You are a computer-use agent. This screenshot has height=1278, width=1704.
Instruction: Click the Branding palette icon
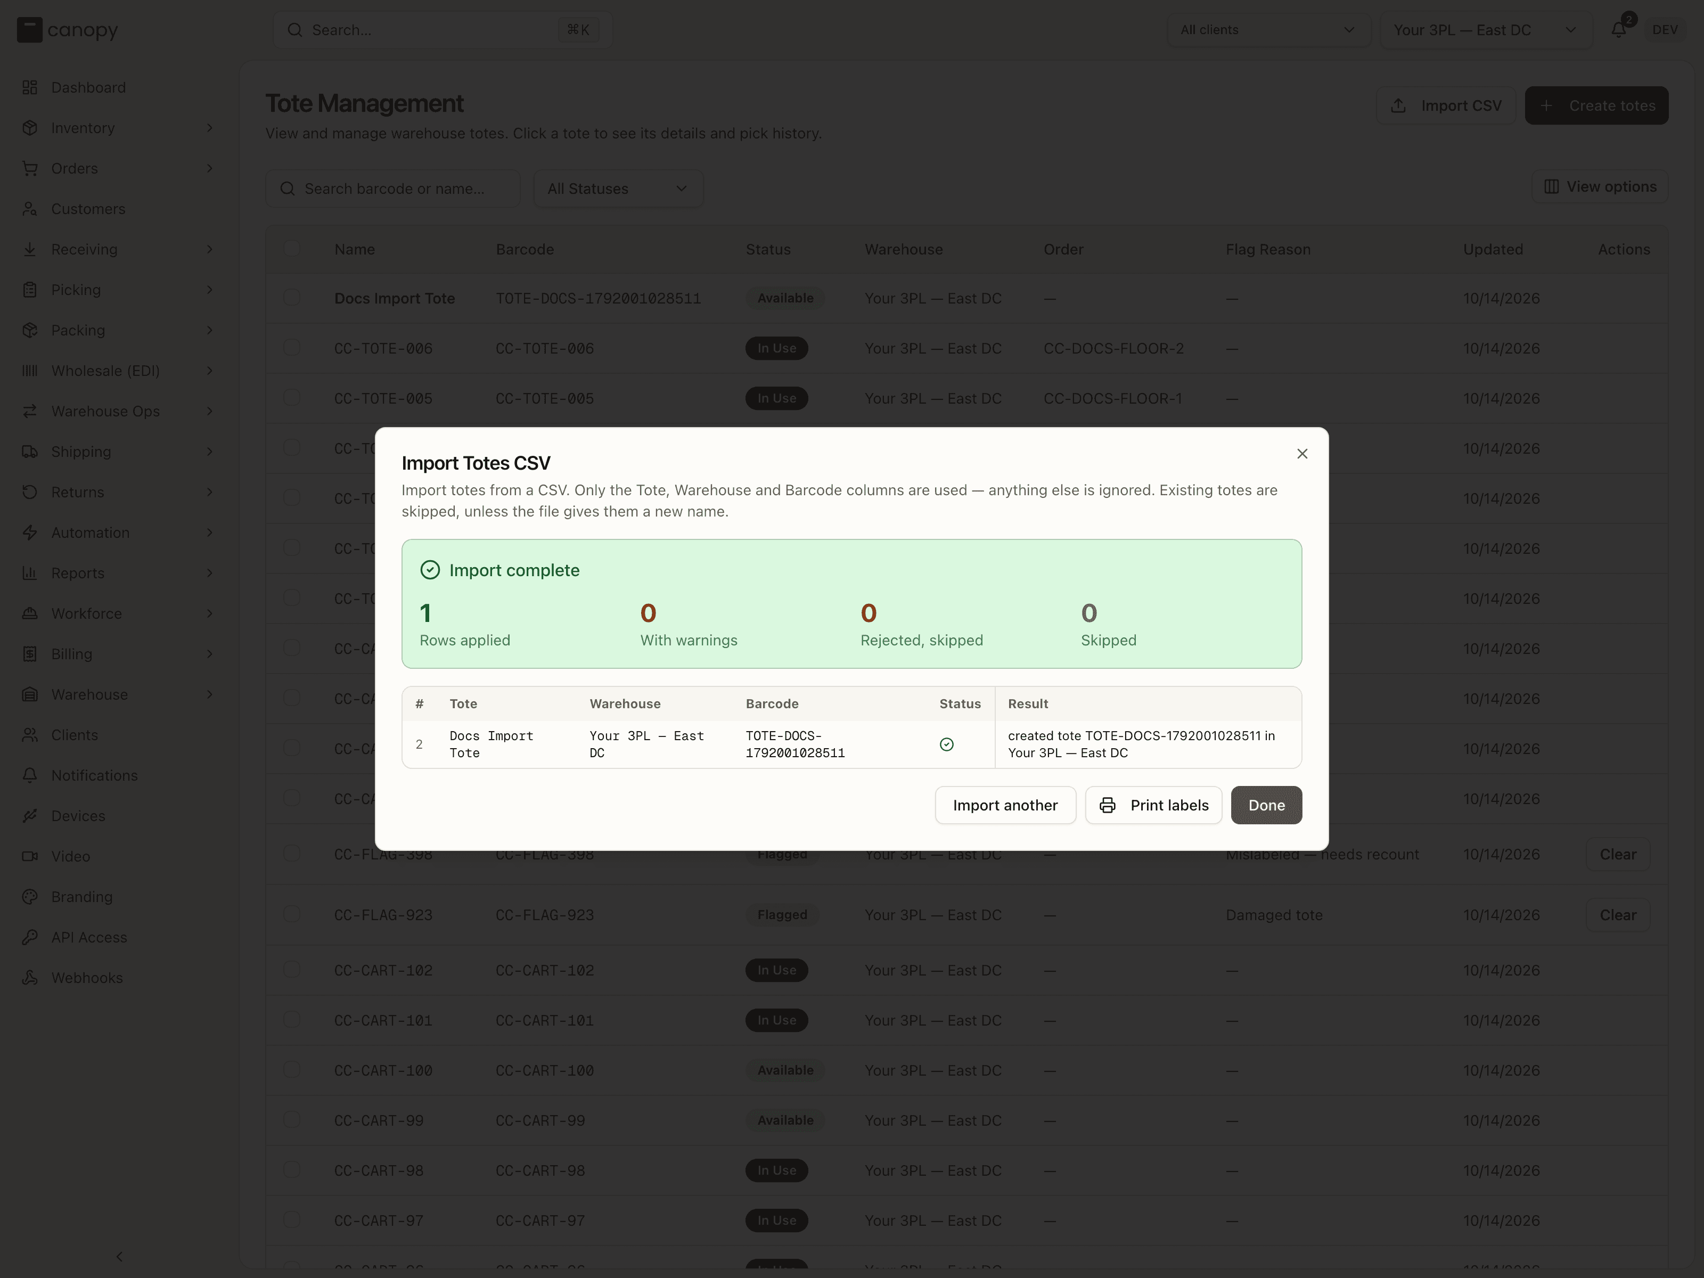[30, 897]
